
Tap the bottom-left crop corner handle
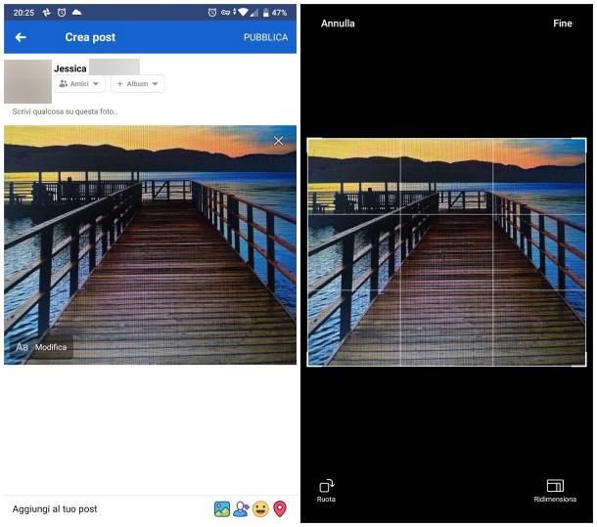[312, 361]
